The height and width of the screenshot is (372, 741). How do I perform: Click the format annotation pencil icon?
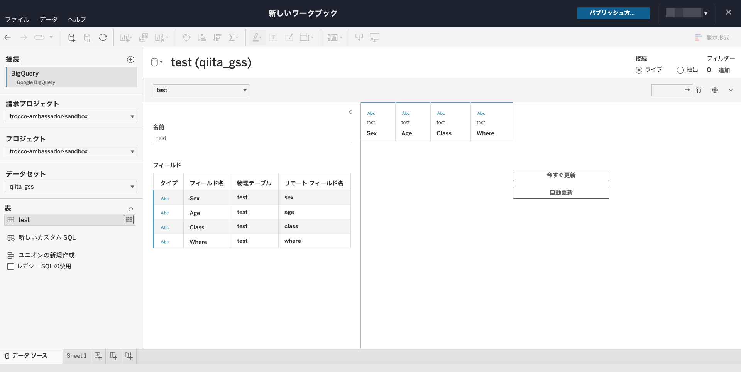click(289, 37)
